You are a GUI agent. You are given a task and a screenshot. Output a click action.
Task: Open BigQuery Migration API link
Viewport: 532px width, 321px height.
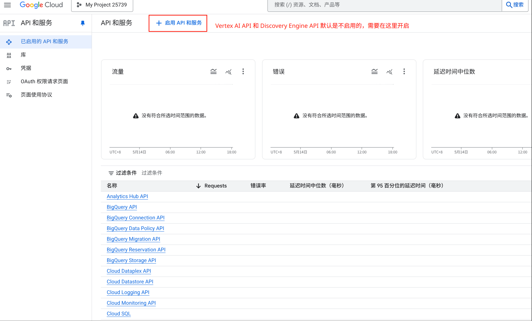click(x=133, y=239)
